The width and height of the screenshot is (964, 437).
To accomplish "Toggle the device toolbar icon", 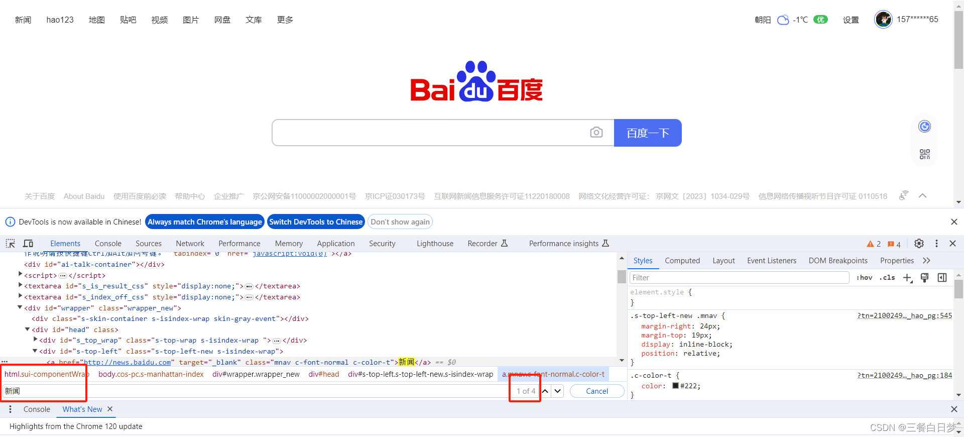I will pos(28,244).
